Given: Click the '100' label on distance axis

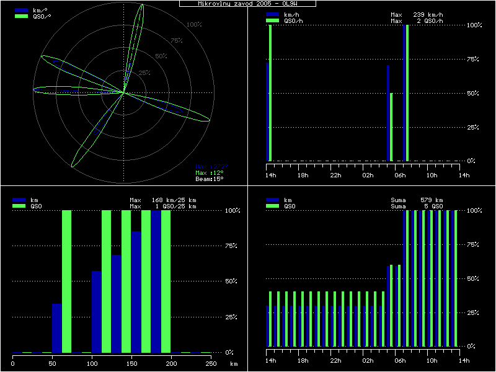Looking at the screenshot, I should 92,364.
